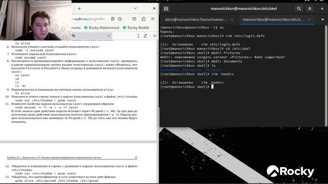Click 'sudo passwd -n 30 -w 3 -x 90 carol' line

(47, 107)
